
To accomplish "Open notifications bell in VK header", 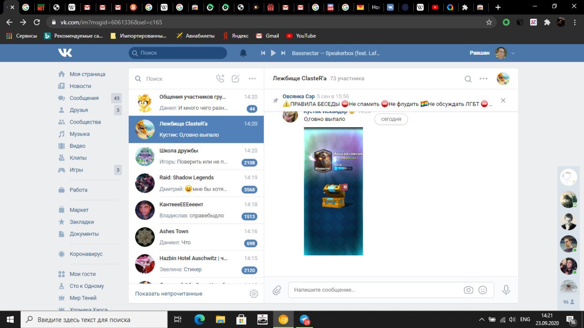I will coord(243,53).
